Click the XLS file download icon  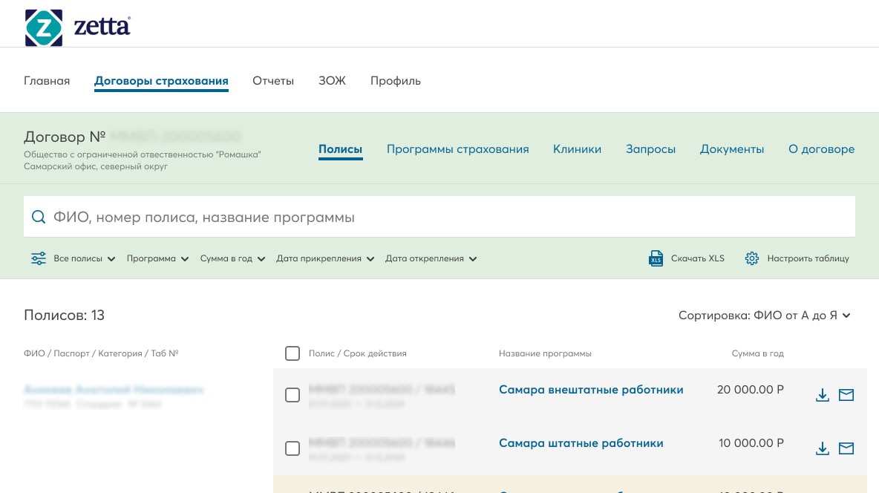[656, 258]
